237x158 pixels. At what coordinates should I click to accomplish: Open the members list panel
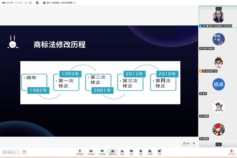pyautogui.click(x=113, y=151)
